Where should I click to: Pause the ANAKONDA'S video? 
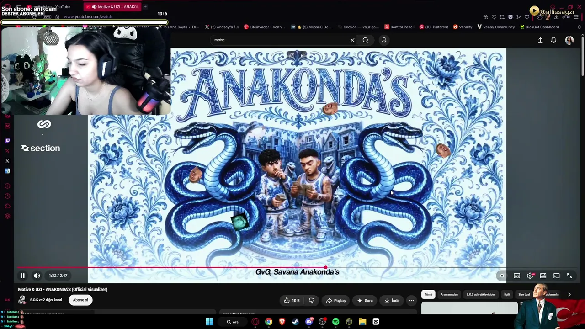coord(22,276)
